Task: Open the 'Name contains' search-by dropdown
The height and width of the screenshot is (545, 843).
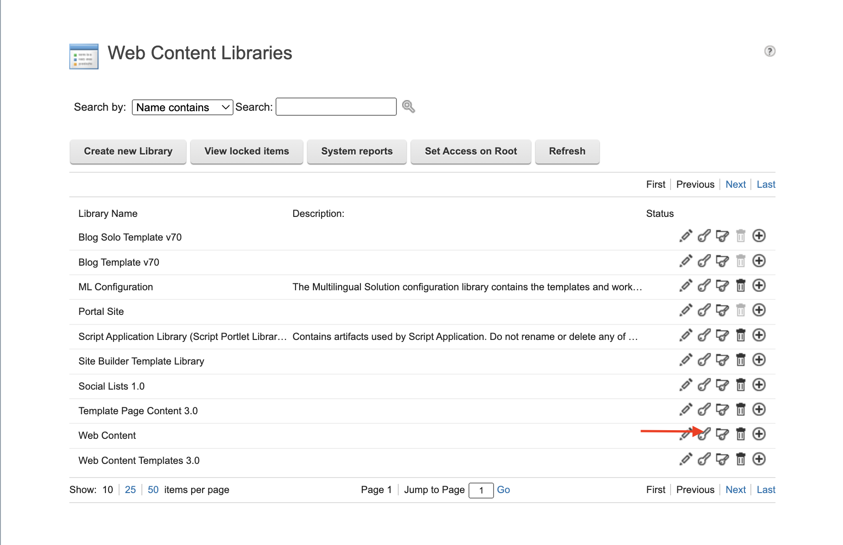Action: click(182, 108)
